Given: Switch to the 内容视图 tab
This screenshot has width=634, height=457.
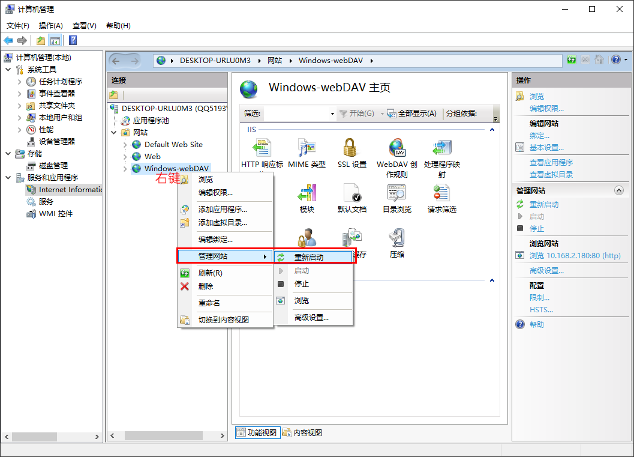Looking at the screenshot, I should pyautogui.click(x=303, y=433).
